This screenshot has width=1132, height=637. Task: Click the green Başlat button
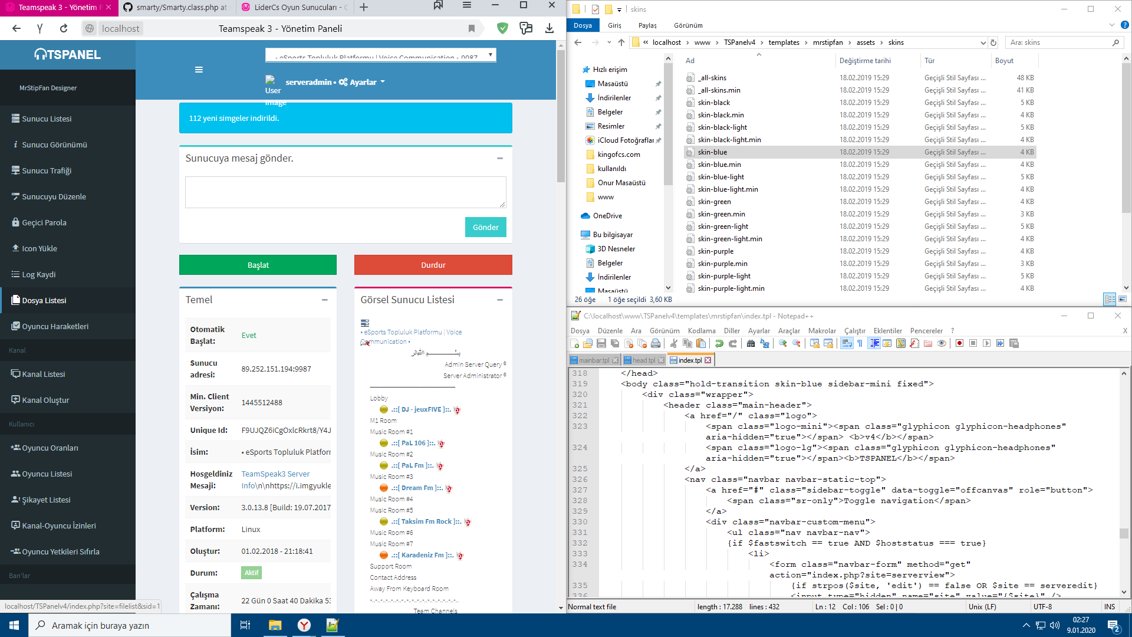pyautogui.click(x=258, y=265)
